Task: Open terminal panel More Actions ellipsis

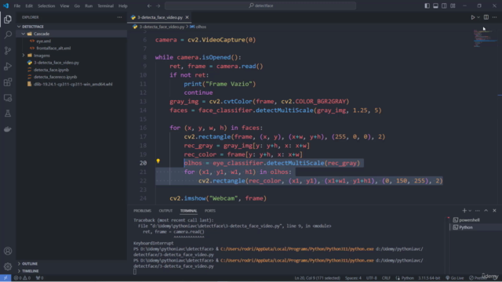Action: click(478, 211)
